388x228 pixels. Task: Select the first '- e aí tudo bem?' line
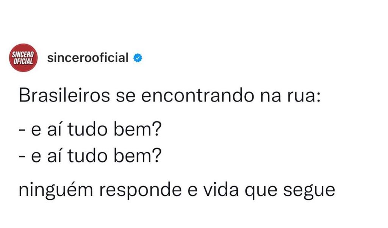(x=90, y=129)
